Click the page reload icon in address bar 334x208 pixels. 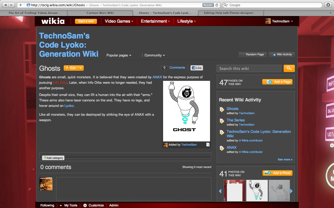pos(217,5)
